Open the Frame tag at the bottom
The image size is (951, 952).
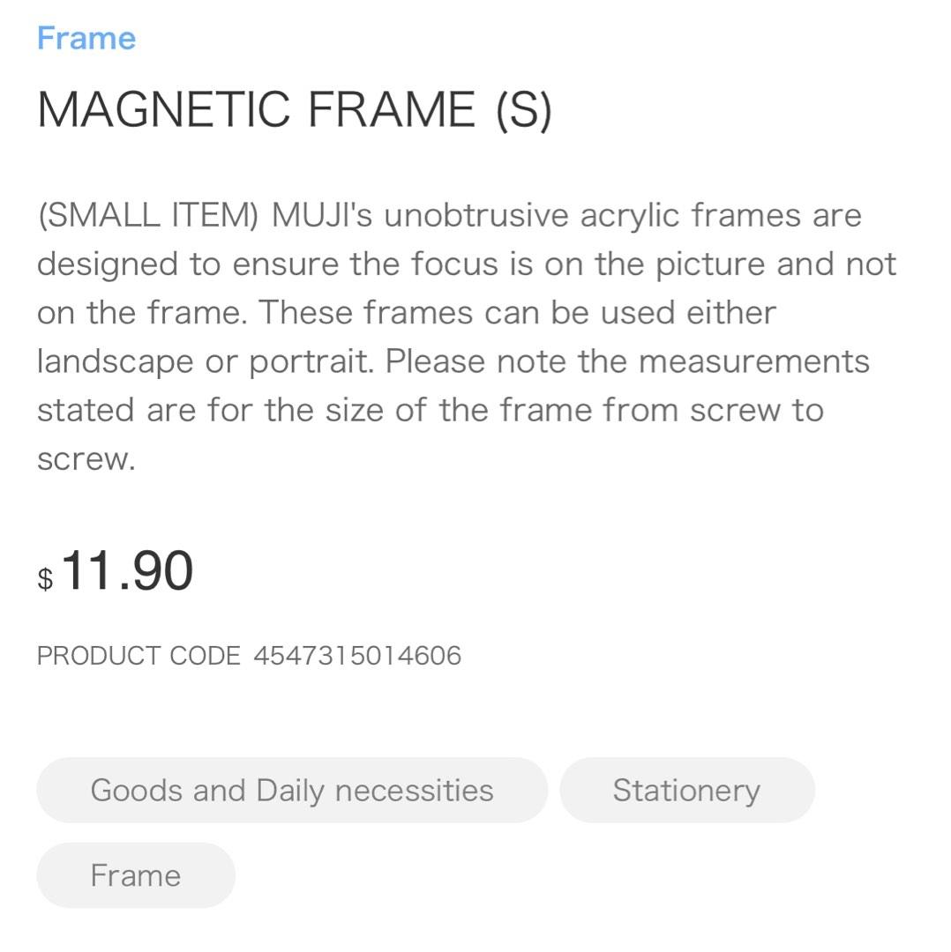pyautogui.click(x=135, y=874)
